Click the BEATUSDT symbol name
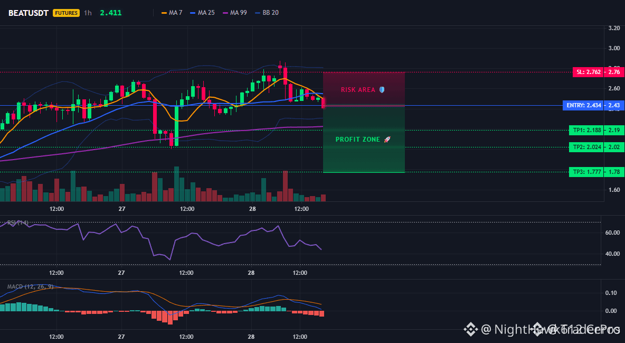The width and height of the screenshot is (625, 343). [x=30, y=13]
